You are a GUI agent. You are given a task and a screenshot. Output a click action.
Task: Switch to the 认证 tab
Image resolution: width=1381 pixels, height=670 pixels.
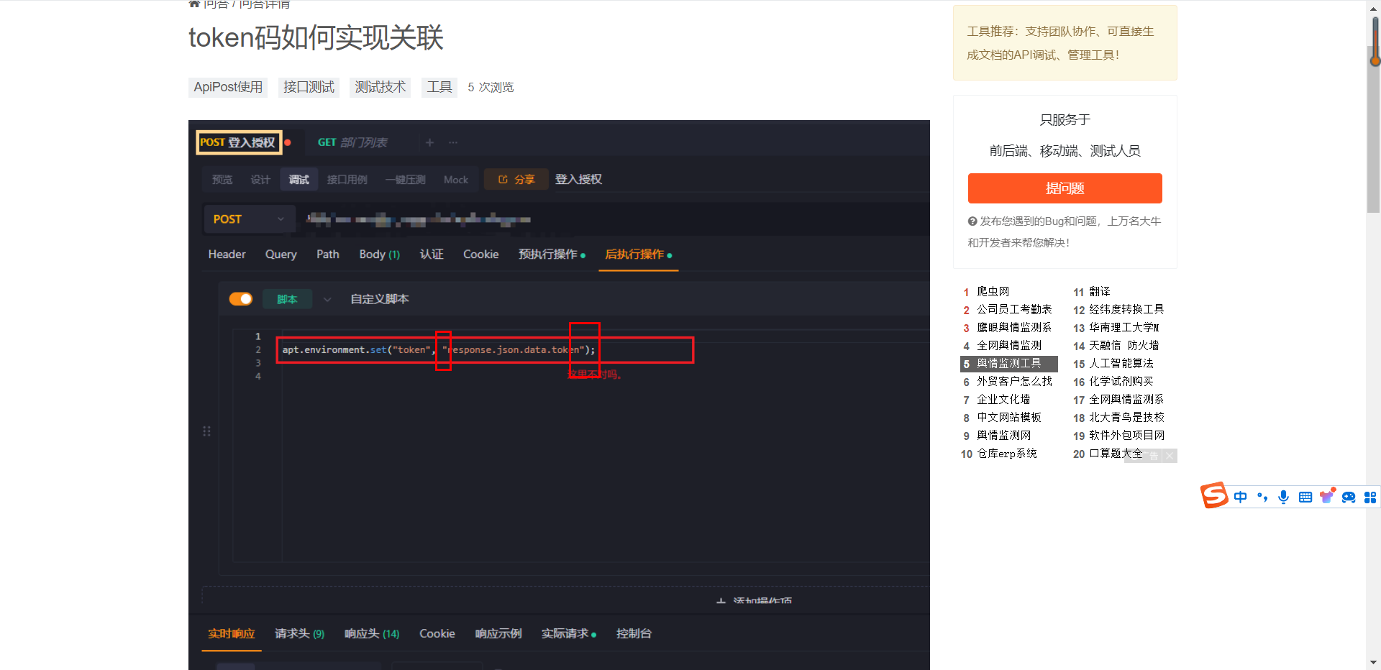point(432,254)
